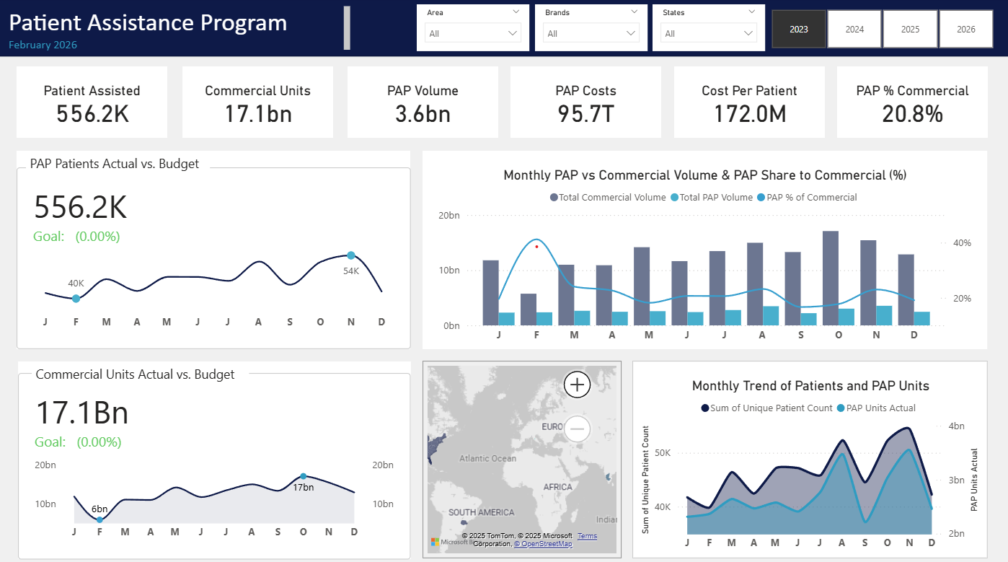Click the Patient Assistance Program dashboard title
Viewport: 1008px width, 562px height.
coord(148,23)
